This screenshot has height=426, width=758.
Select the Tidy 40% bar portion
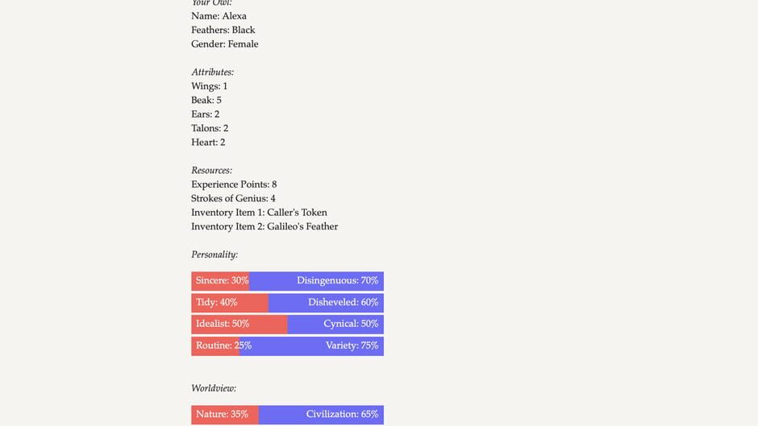click(x=229, y=303)
